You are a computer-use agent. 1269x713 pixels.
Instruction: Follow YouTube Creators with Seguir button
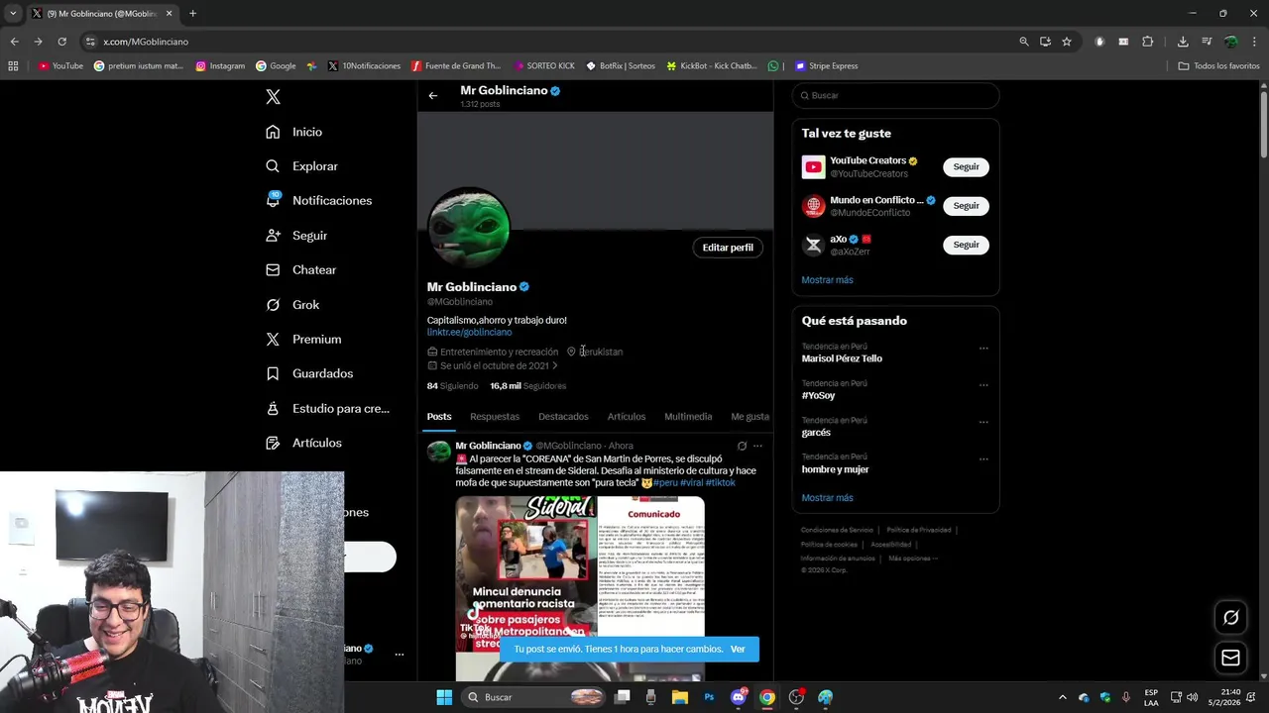(x=966, y=167)
